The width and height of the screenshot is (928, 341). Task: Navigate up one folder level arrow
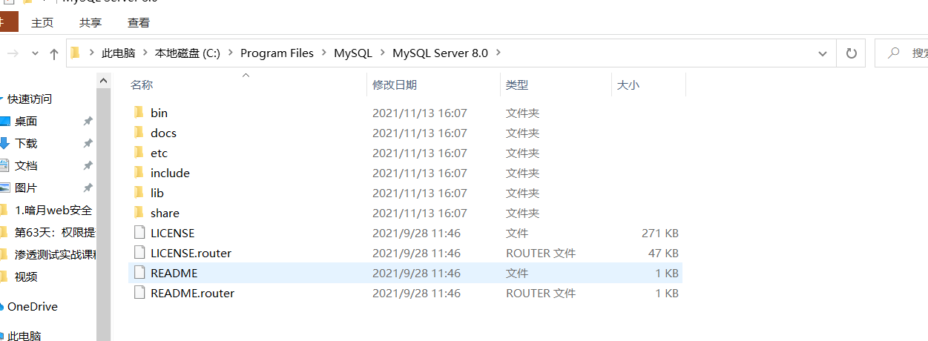click(x=53, y=53)
